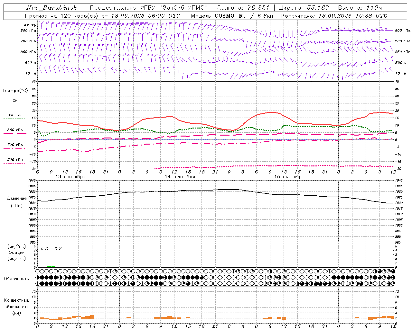This screenshot has height=329, width=412.
Task: Click the Прогноз на 120 часа(ов) forecast text
Action: pos(62,16)
